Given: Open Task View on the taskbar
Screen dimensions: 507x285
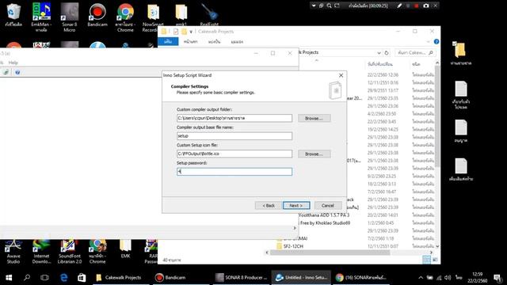Looking at the screenshot, I should (x=44, y=278).
